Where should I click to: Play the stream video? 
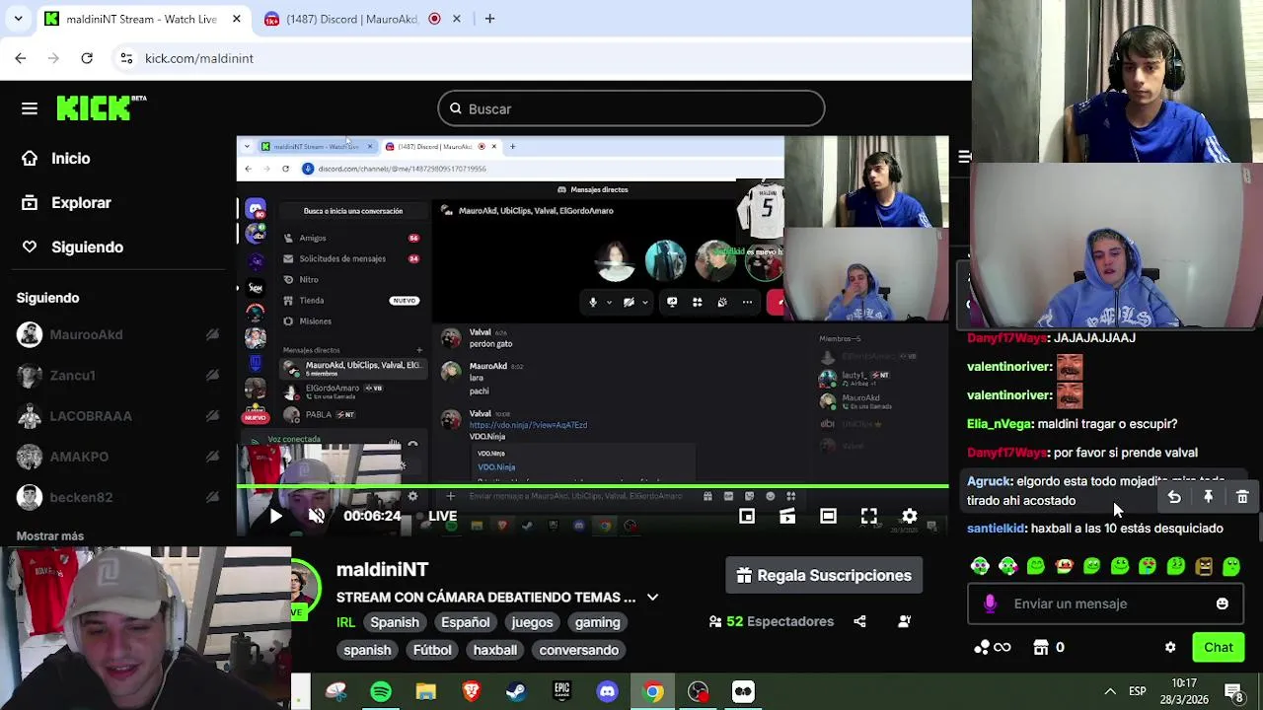[x=275, y=516]
